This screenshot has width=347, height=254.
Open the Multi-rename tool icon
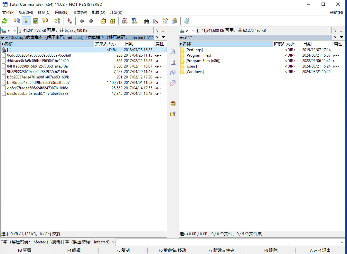(x=156, y=21)
